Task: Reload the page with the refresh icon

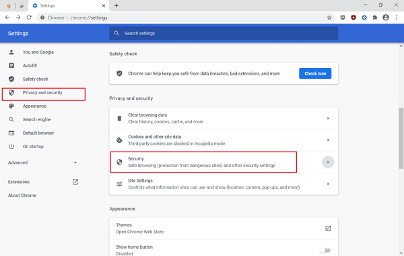Action: (x=29, y=18)
